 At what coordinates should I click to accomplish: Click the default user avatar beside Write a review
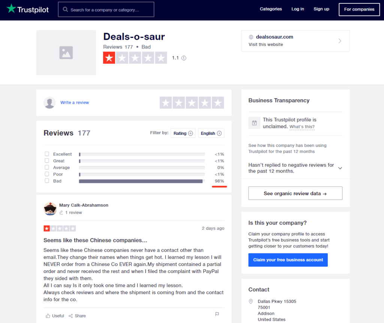49,103
